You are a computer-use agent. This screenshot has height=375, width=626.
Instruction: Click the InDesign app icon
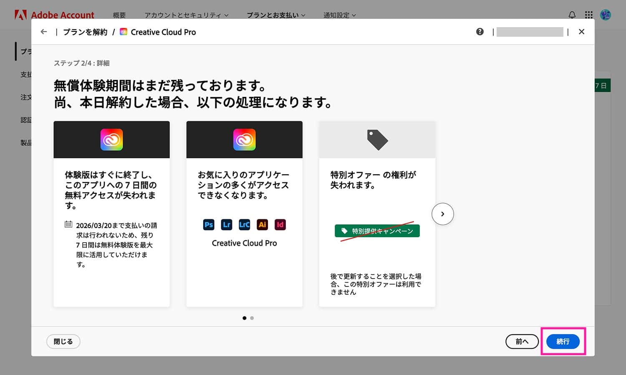280,225
